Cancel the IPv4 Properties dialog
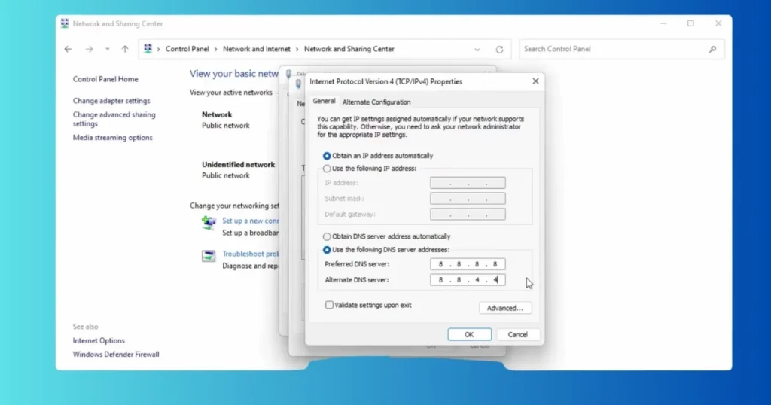771x405 pixels. (517, 335)
